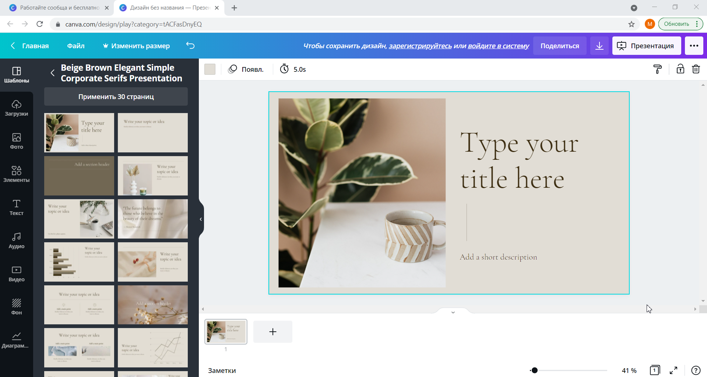Open the three dots more menu
Image resolution: width=707 pixels, height=377 pixels.
point(694,46)
